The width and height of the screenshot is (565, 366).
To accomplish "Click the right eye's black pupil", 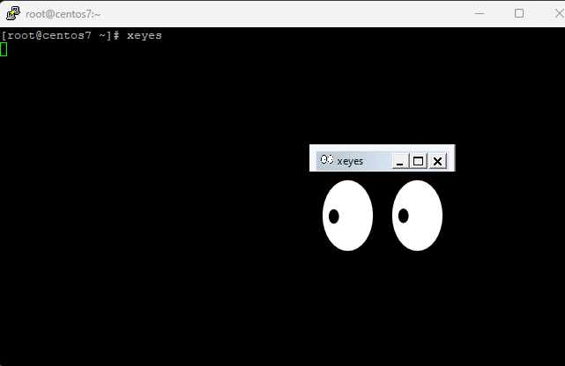I will pos(403,216).
